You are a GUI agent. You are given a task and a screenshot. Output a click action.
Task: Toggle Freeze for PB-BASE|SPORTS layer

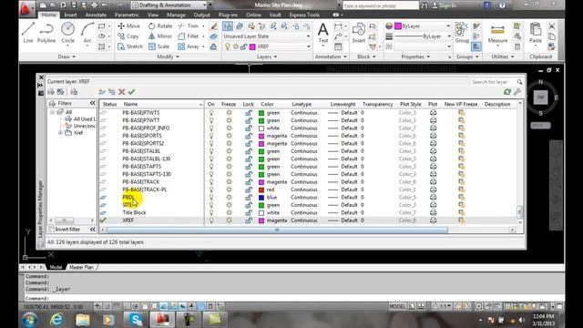tap(229, 136)
